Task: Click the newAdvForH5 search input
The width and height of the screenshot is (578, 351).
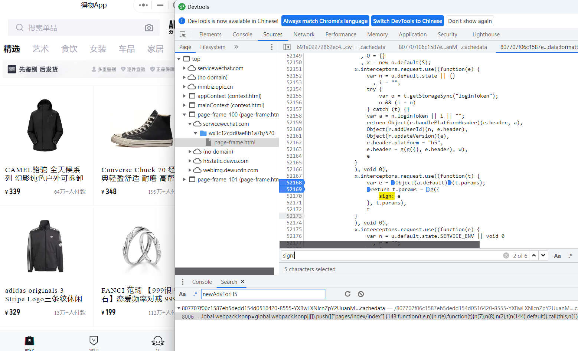Action: tap(263, 294)
